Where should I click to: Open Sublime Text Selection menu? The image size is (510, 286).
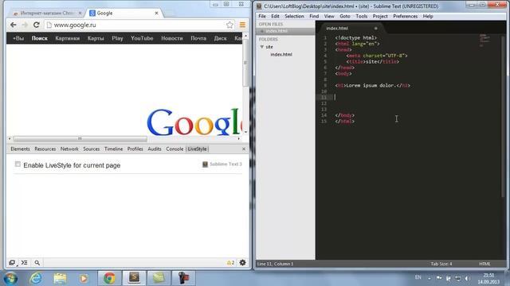[x=294, y=16]
